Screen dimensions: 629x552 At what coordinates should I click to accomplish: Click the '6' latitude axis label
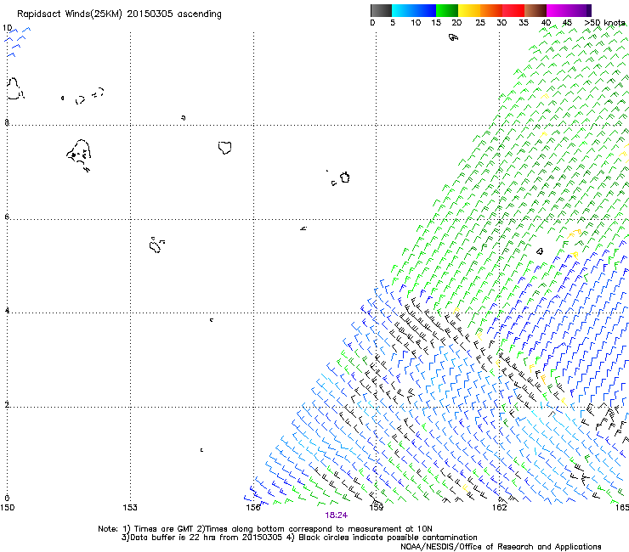point(7,217)
